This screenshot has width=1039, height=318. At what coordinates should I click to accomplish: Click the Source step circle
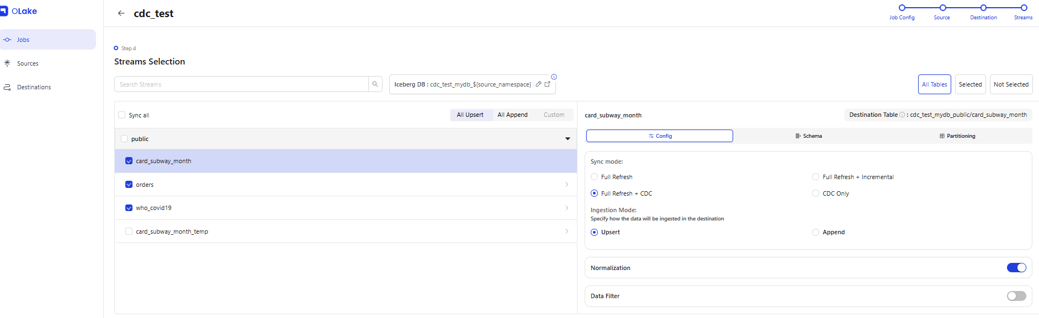coord(943,8)
